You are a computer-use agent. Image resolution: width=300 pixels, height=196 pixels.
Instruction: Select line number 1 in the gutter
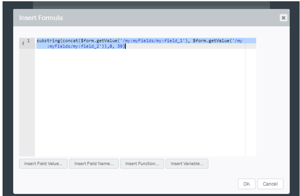pyautogui.click(x=29, y=41)
